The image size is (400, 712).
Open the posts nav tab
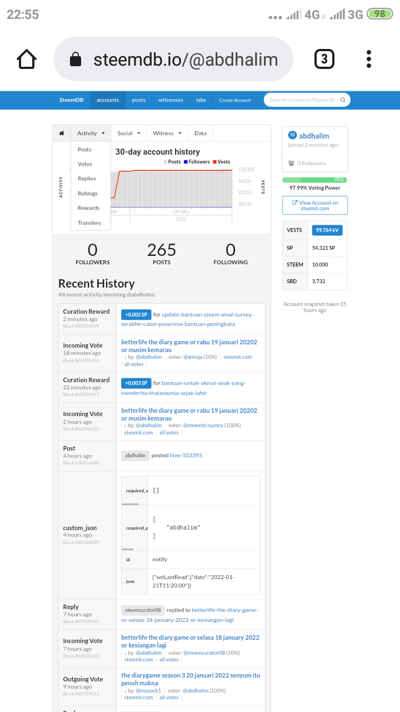tap(139, 100)
